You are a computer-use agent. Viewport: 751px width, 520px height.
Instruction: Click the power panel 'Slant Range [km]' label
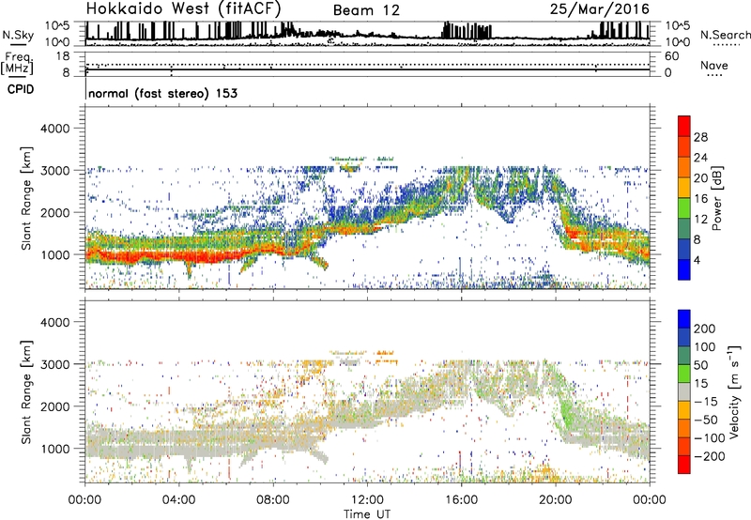coord(26,198)
